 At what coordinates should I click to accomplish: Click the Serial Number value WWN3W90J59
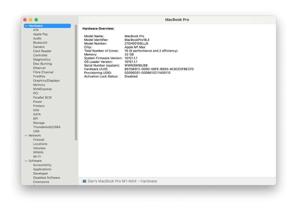pyautogui.click(x=136, y=66)
